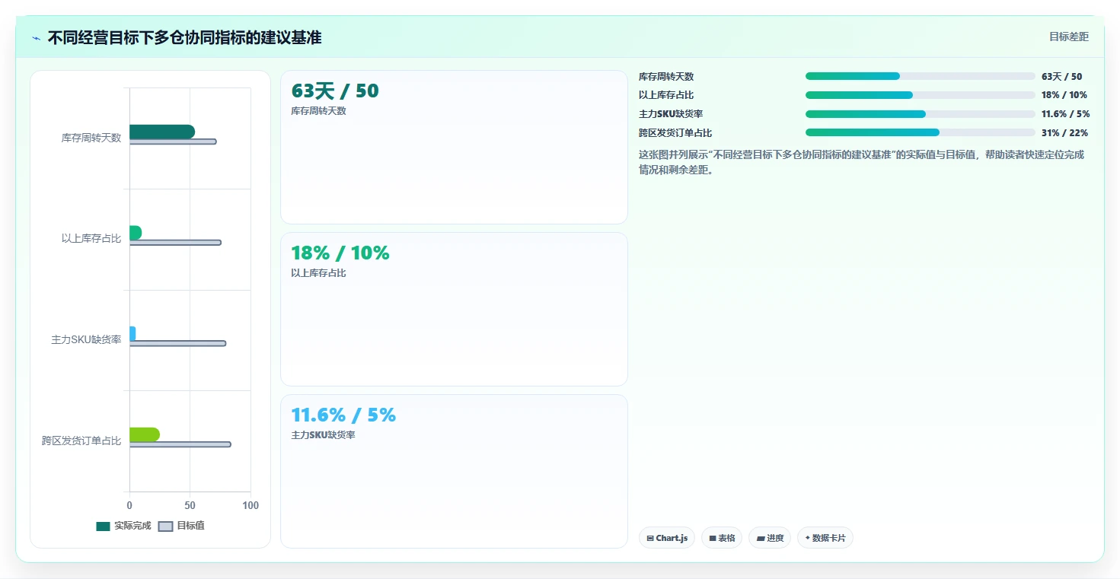Click the 以上库存占比 progress bar
This screenshot has height=579, width=1120.
click(x=921, y=95)
